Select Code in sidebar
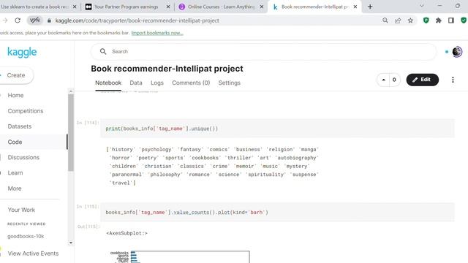This screenshot has height=263, width=468. 15,142
